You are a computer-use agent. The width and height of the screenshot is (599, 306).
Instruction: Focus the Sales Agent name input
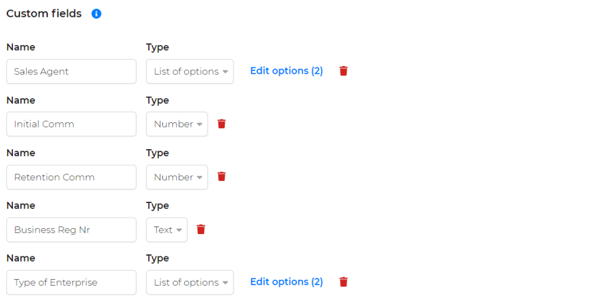point(71,71)
